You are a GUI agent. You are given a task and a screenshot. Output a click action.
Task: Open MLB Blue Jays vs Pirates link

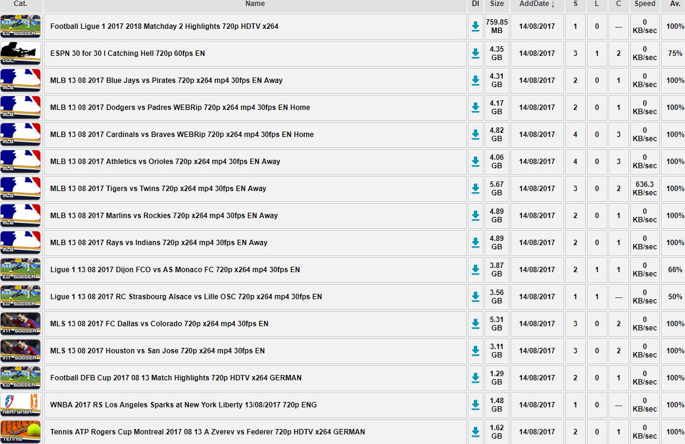pyautogui.click(x=167, y=81)
